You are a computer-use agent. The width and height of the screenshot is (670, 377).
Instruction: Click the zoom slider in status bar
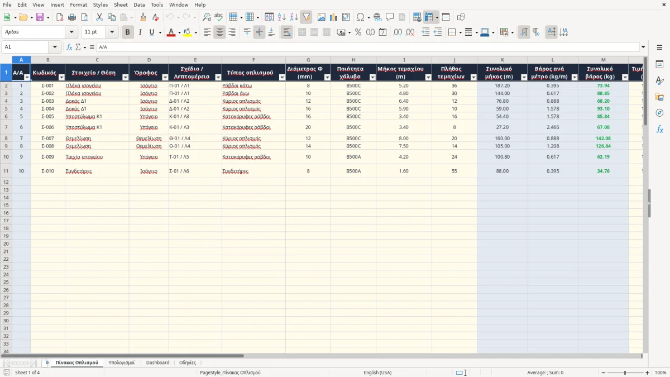(x=625, y=373)
